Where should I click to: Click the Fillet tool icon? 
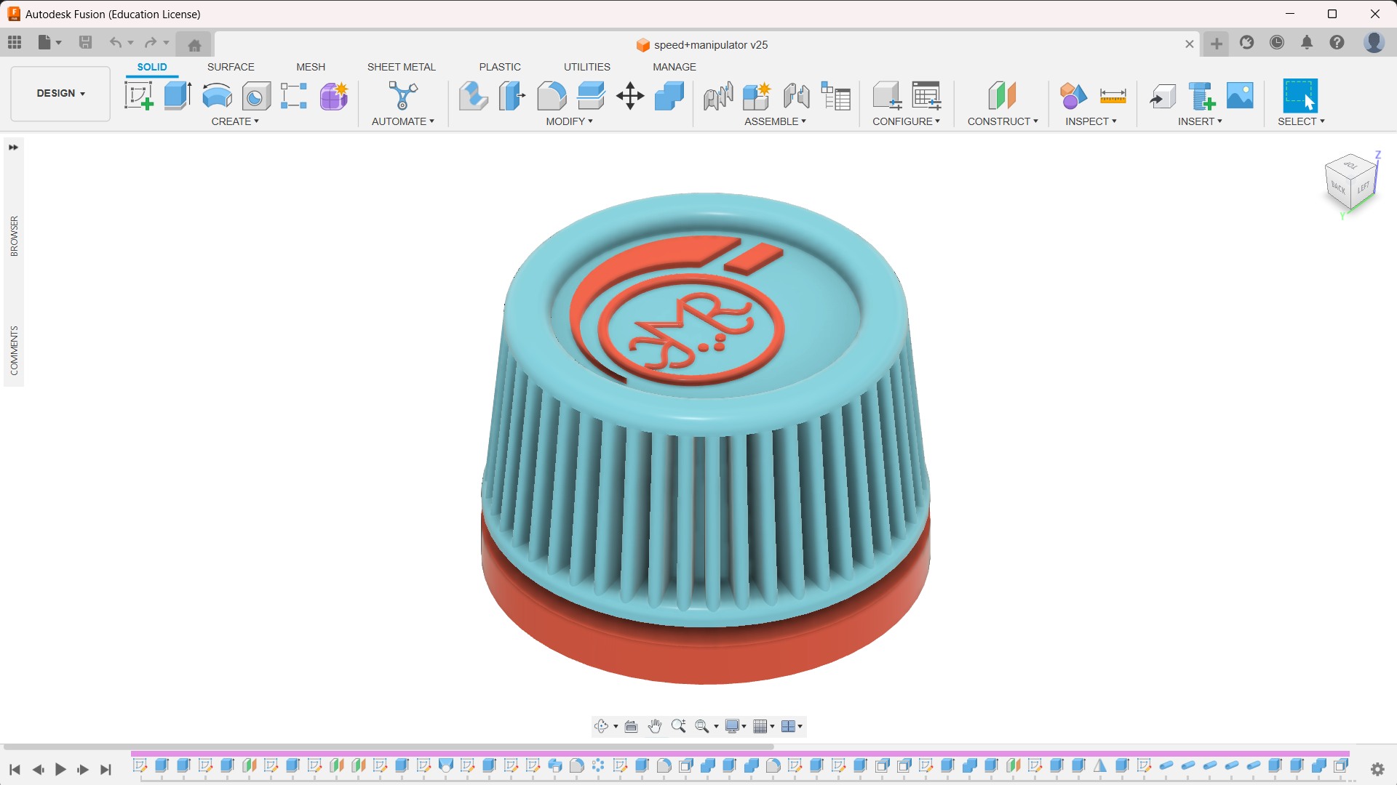552,95
